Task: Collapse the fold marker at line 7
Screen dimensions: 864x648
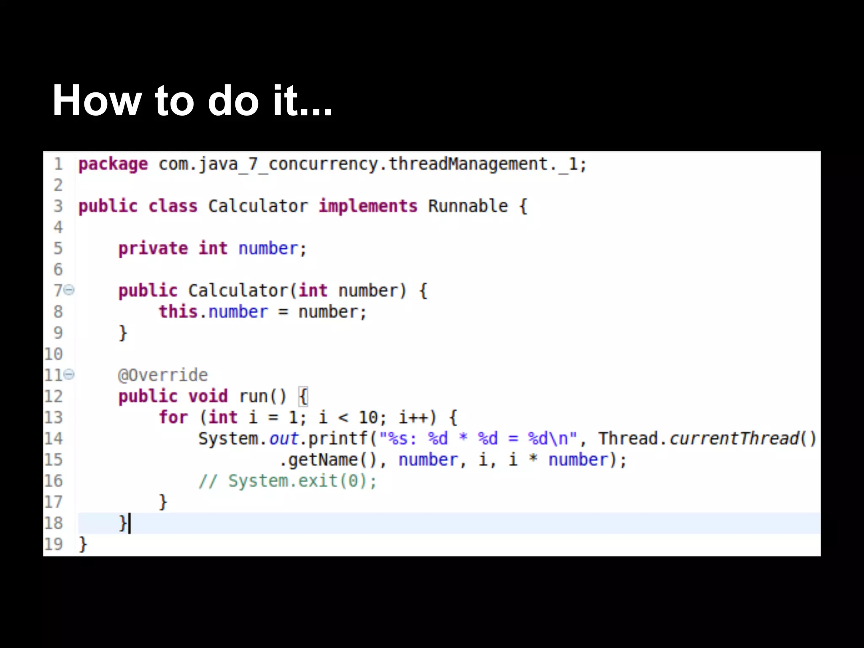Action: (x=70, y=290)
